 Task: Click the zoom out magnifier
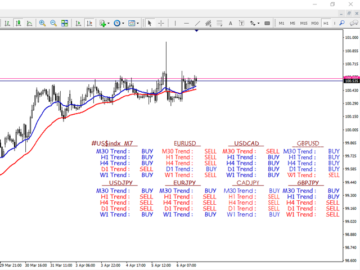click(53, 23)
